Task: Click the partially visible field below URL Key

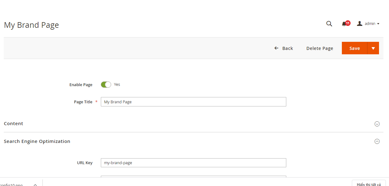Action: pos(193,177)
